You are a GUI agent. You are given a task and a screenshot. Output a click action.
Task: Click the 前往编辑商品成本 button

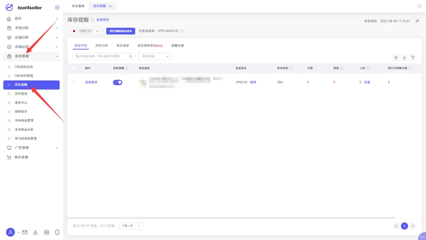point(121,31)
